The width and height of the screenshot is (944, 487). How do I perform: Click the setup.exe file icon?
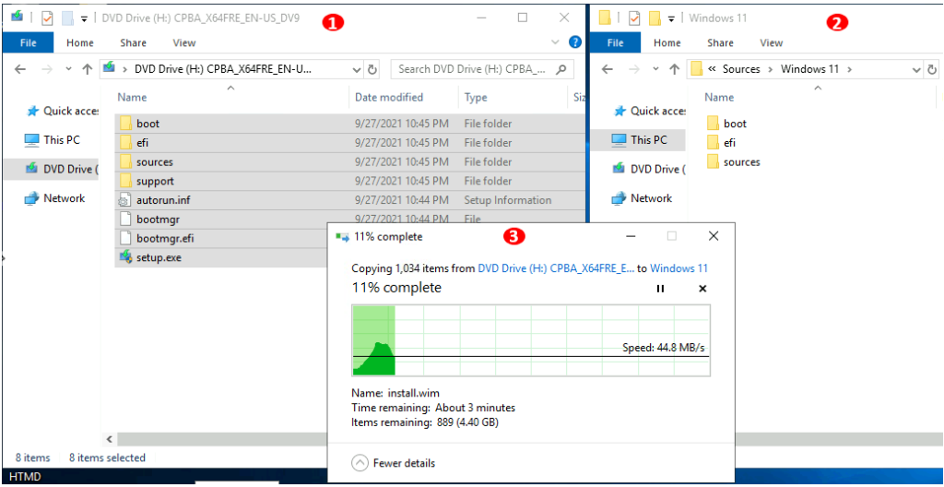(x=126, y=257)
